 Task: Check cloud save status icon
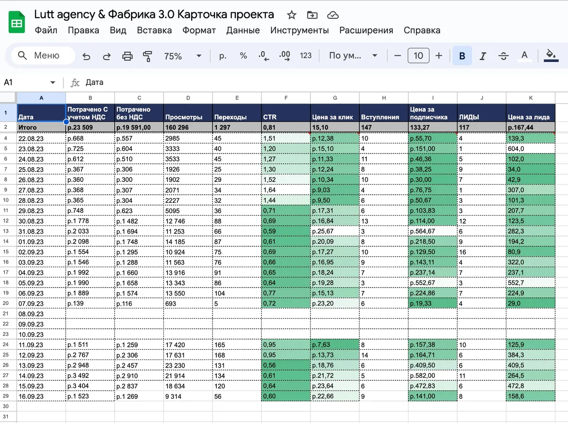tap(333, 15)
